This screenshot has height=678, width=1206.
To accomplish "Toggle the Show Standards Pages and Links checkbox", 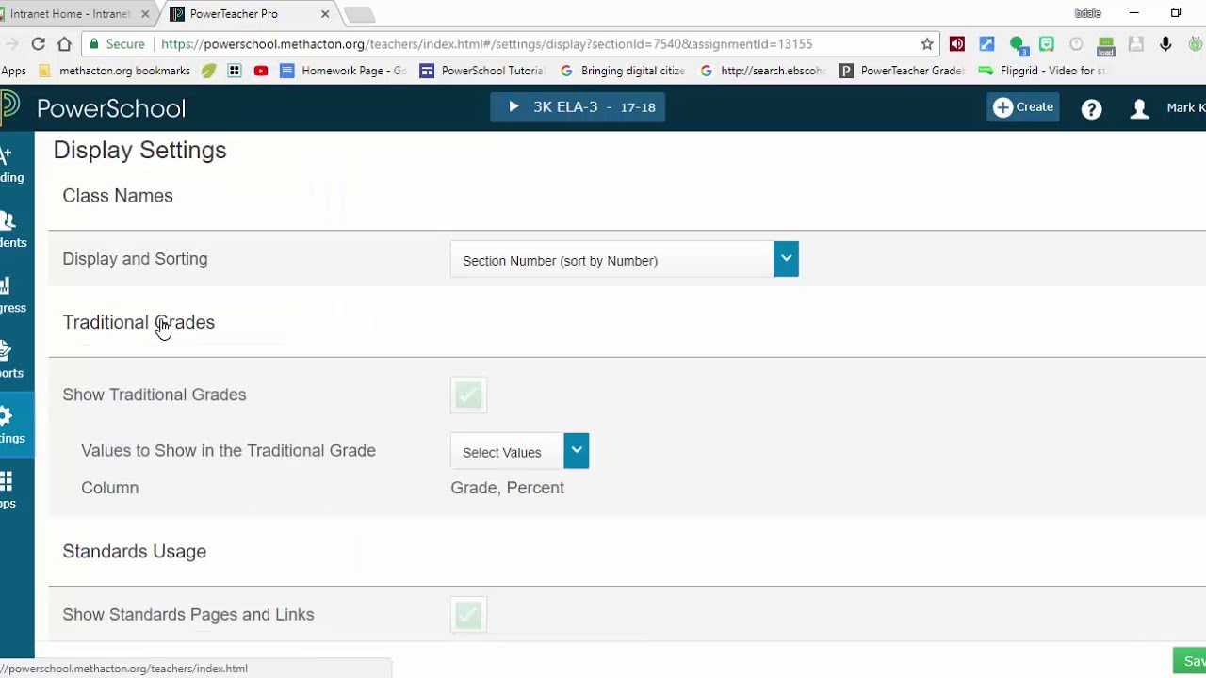I will (x=468, y=615).
